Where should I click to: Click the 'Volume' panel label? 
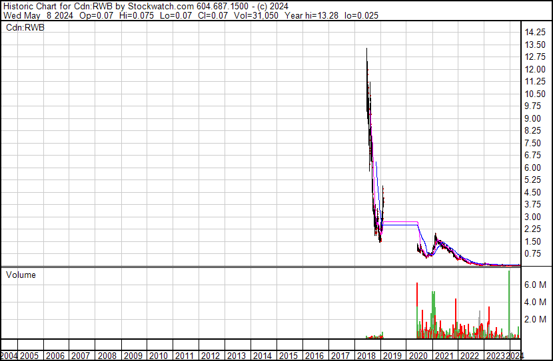(21, 275)
